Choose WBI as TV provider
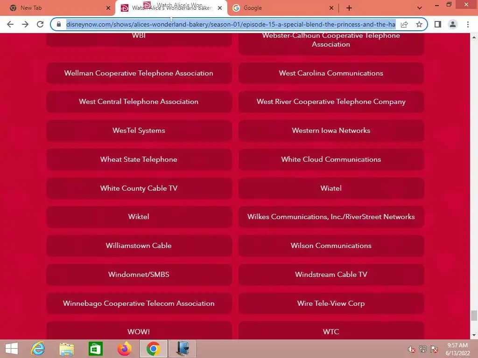The image size is (478, 358). pos(139,40)
